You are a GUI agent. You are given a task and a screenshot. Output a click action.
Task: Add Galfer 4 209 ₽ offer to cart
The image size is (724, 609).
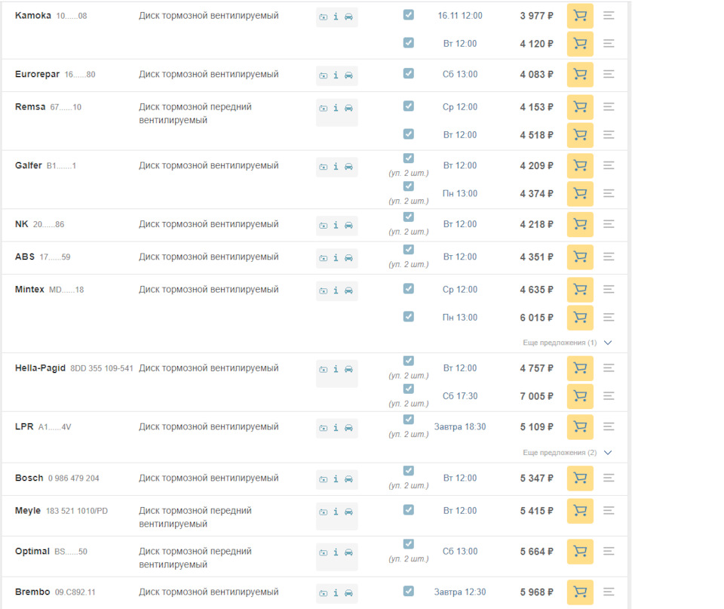580,165
